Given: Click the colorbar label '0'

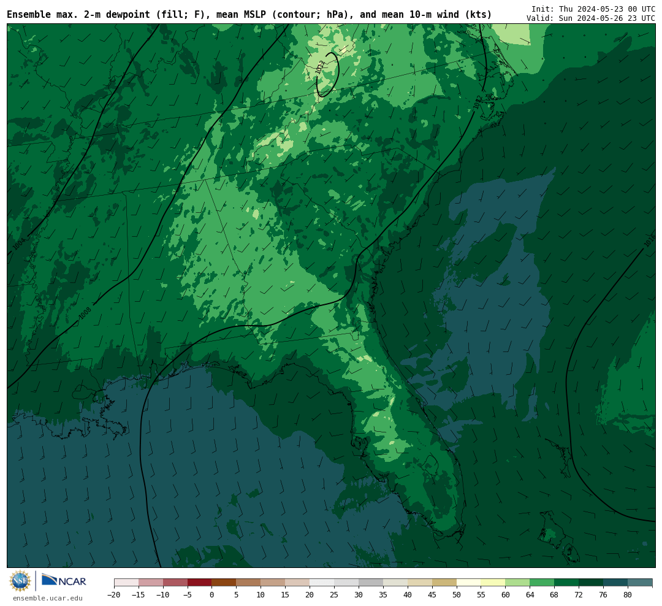Looking at the screenshot, I should pos(211,595).
